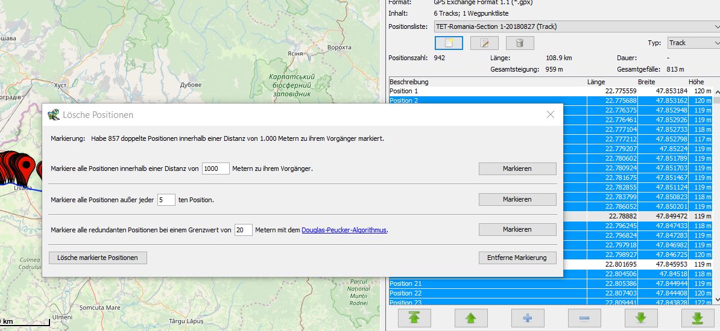Move selected positions up one step
This screenshot has width=720, height=331.
coord(470,318)
